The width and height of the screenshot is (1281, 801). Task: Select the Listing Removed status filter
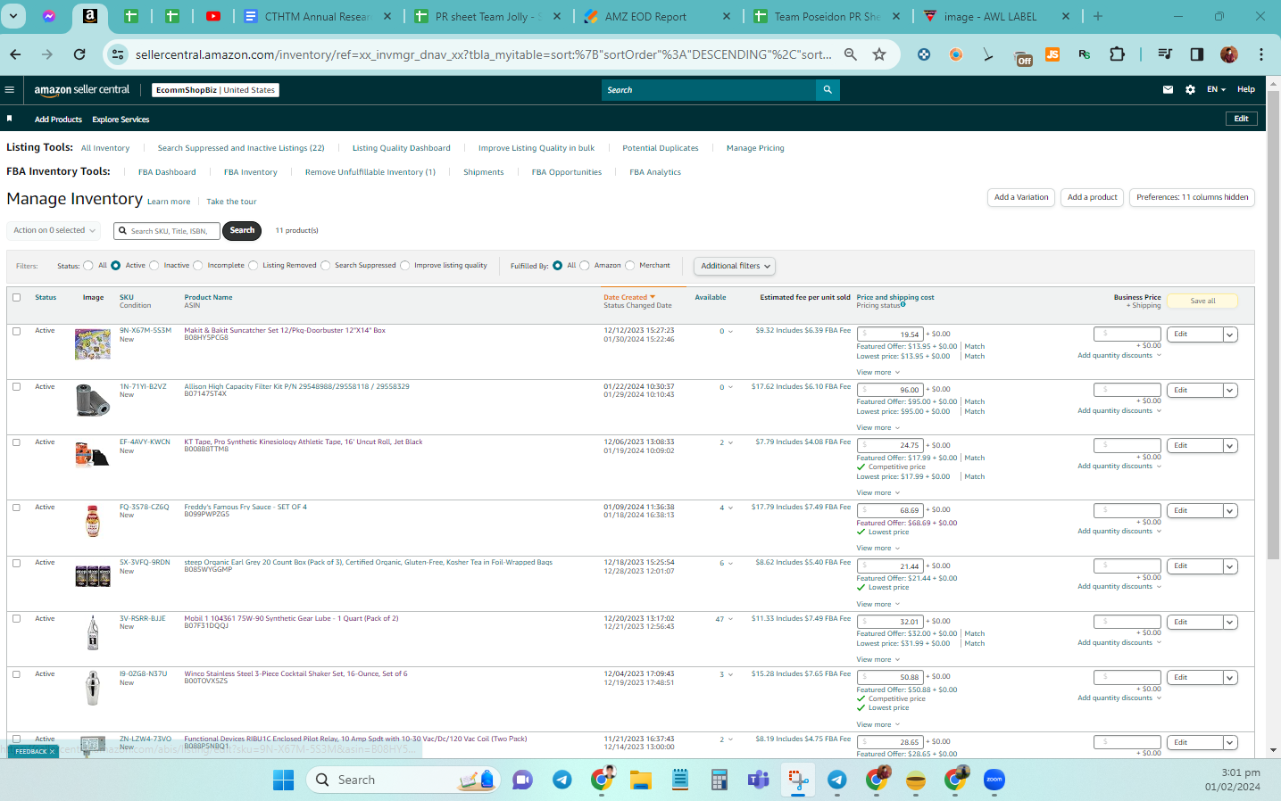tap(254, 266)
